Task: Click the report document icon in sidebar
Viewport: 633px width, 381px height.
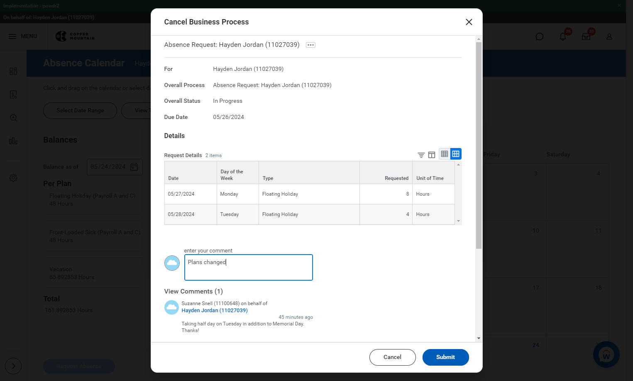Action: pos(13,95)
